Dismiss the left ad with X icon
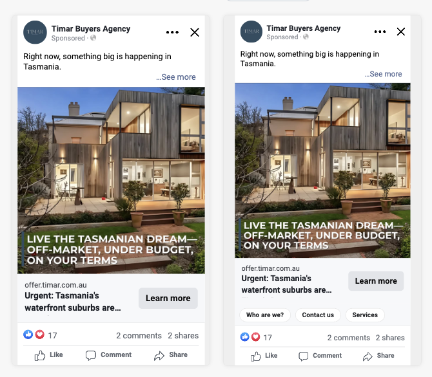The width and height of the screenshot is (432, 377). point(195,32)
